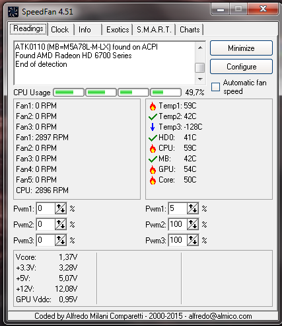Viewport: 282px width, 326px height.
Task: Click the spinner arrows on left Pwm1
Action: coord(61,208)
